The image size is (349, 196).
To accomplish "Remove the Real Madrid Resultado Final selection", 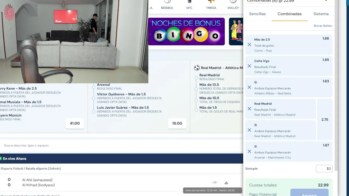I will click(249, 109).
